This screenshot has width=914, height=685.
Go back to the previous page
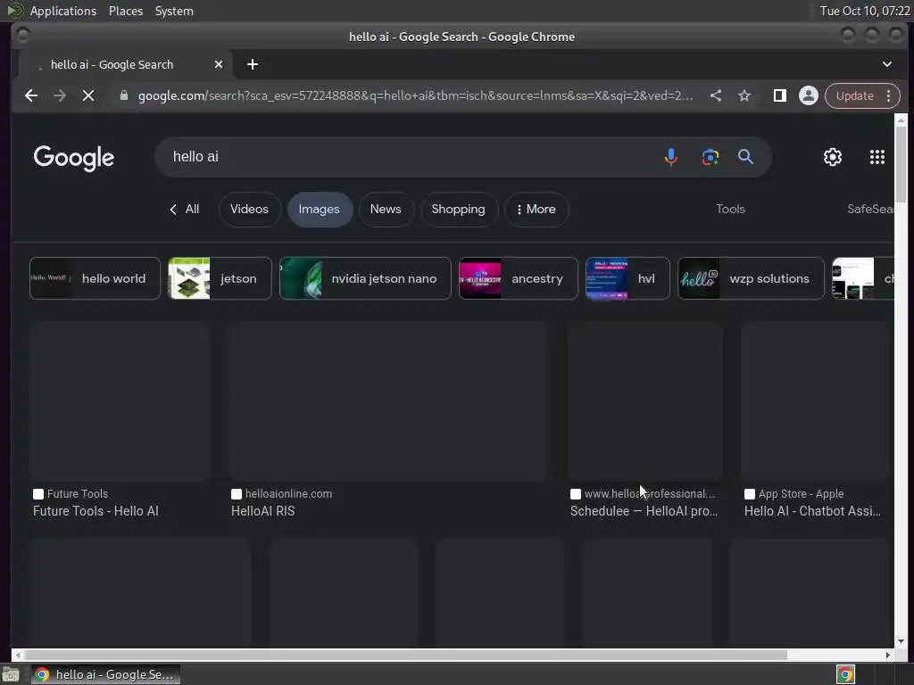pos(31,95)
